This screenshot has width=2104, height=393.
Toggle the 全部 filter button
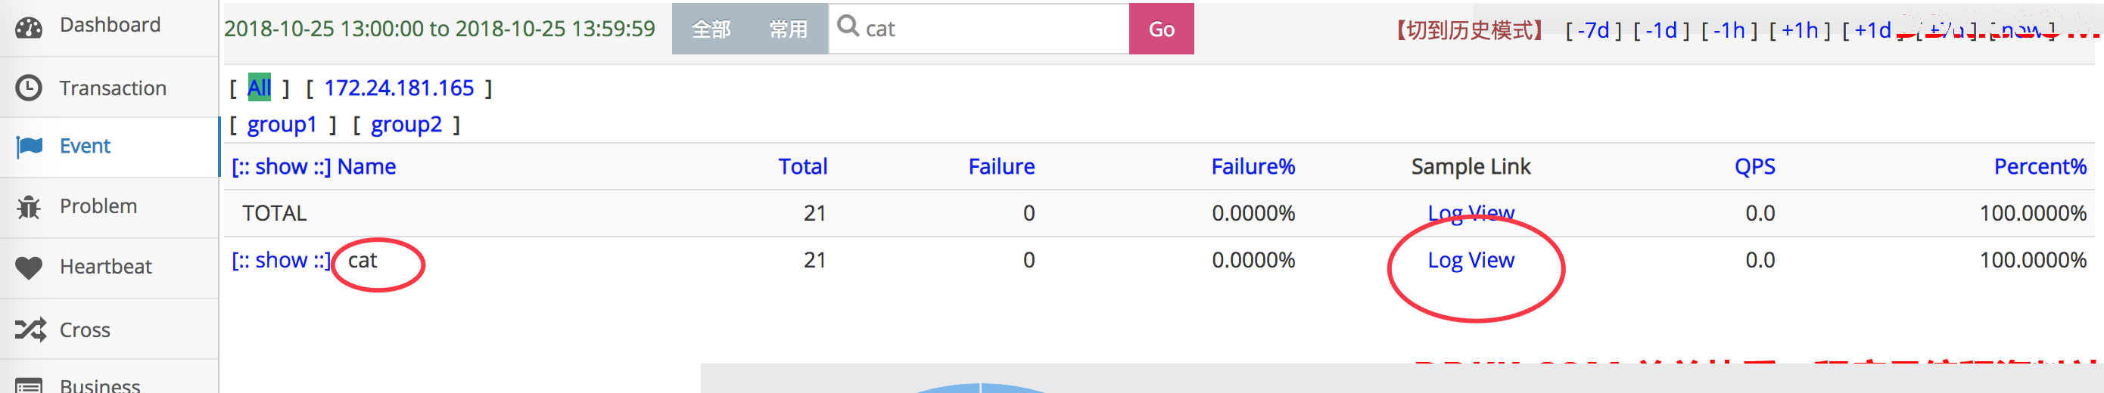tap(711, 29)
